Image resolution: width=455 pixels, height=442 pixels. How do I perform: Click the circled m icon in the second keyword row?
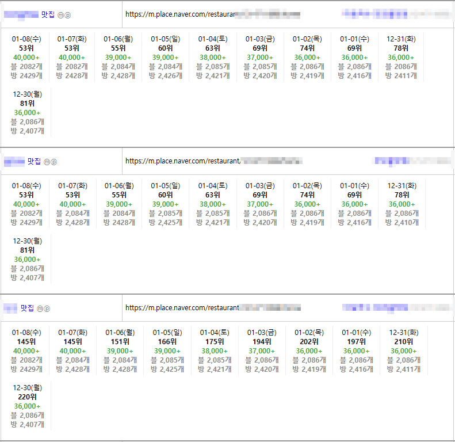pos(47,162)
